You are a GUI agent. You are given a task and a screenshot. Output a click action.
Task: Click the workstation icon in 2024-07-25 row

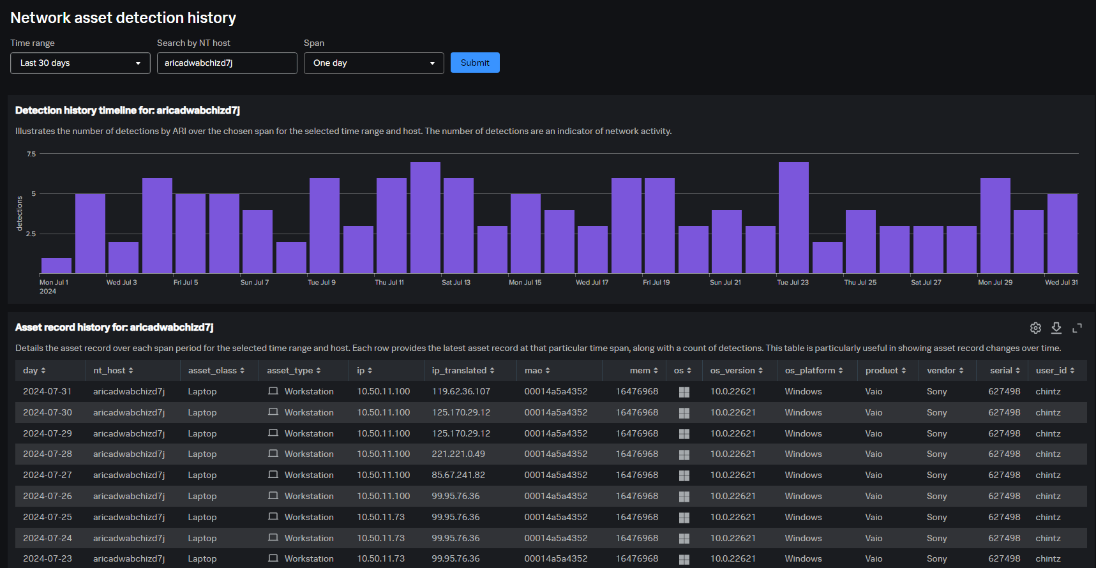pos(273,517)
